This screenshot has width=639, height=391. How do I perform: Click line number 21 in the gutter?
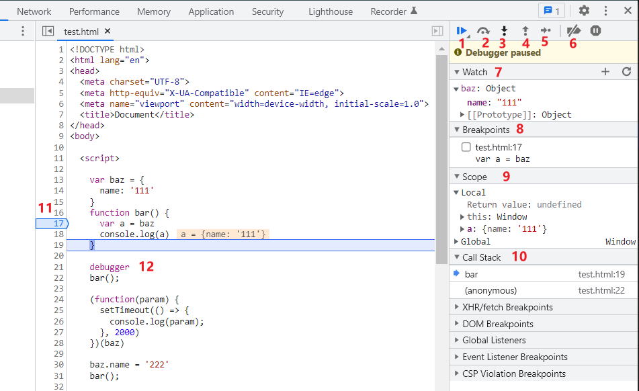pos(58,267)
